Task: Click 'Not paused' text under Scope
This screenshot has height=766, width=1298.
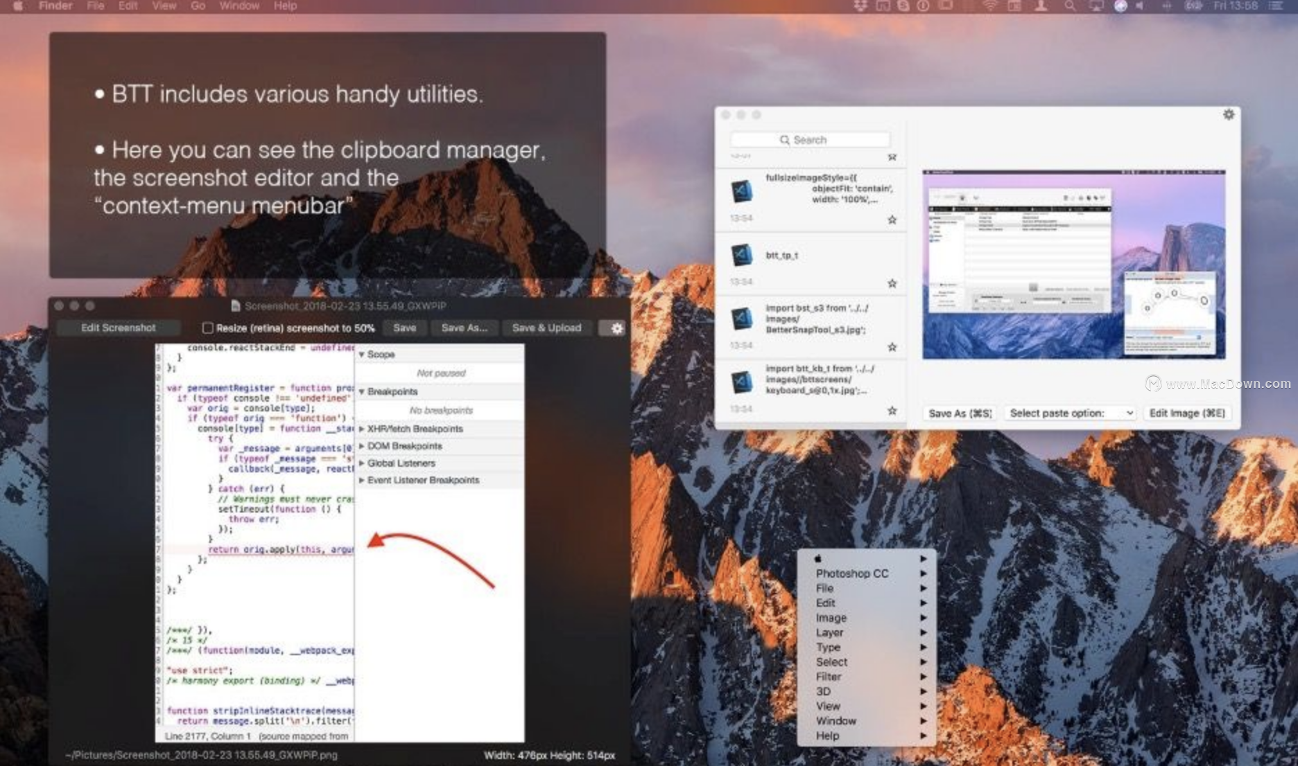Action: (x=441, y=373)
